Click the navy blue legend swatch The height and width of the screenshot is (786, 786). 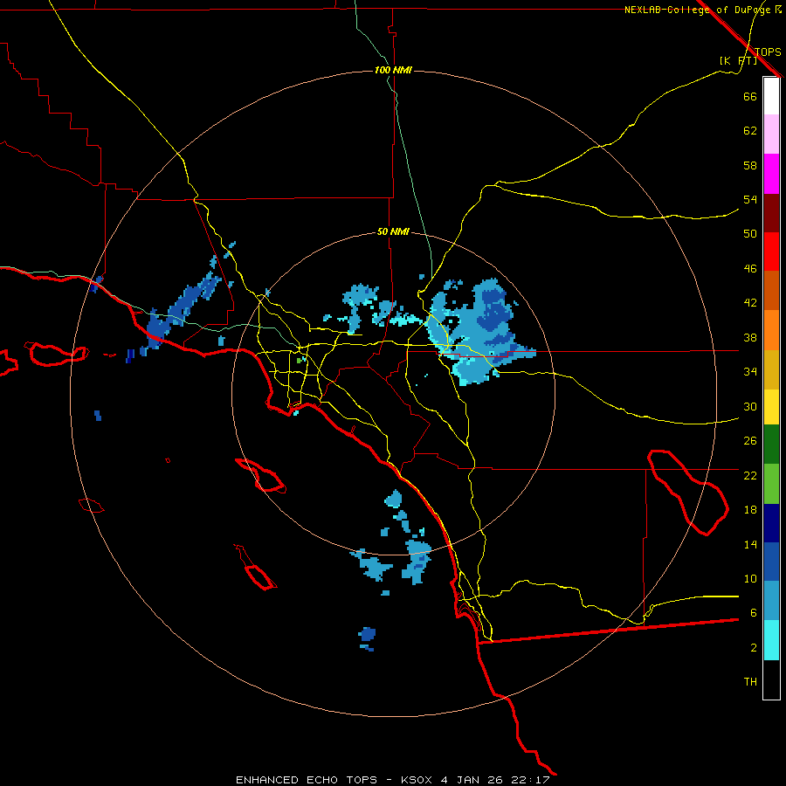[771, 523]
